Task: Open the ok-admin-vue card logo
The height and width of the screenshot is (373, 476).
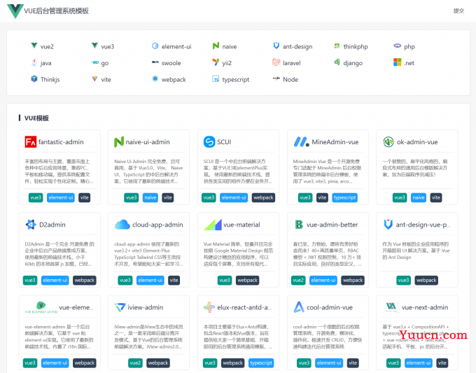Action: tap(388, 142)
